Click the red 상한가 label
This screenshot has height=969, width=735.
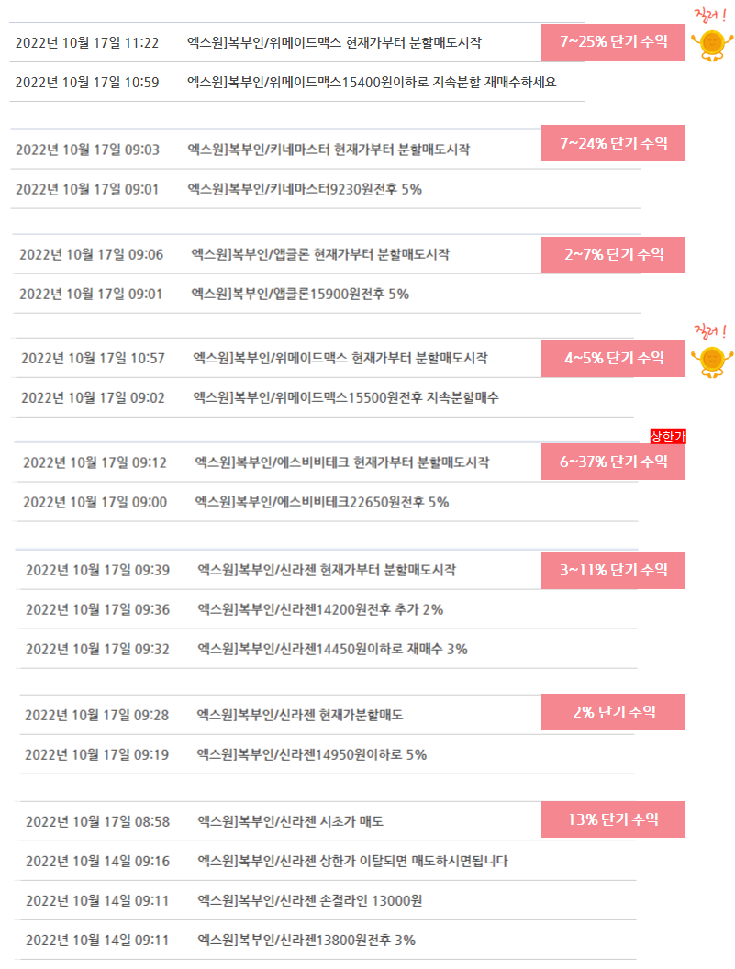tap(668, 436)
